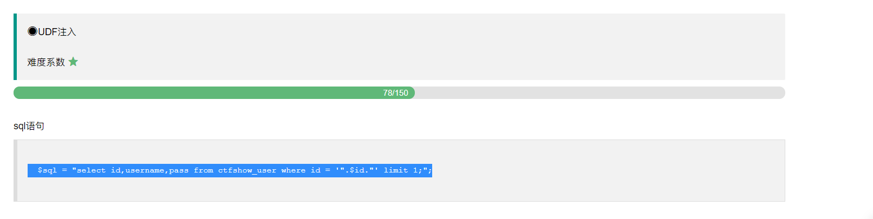This screenshot has height=219, width=873.
Task: Click the gray unfilled progress bar portion
Action: [x=596, y=93]
